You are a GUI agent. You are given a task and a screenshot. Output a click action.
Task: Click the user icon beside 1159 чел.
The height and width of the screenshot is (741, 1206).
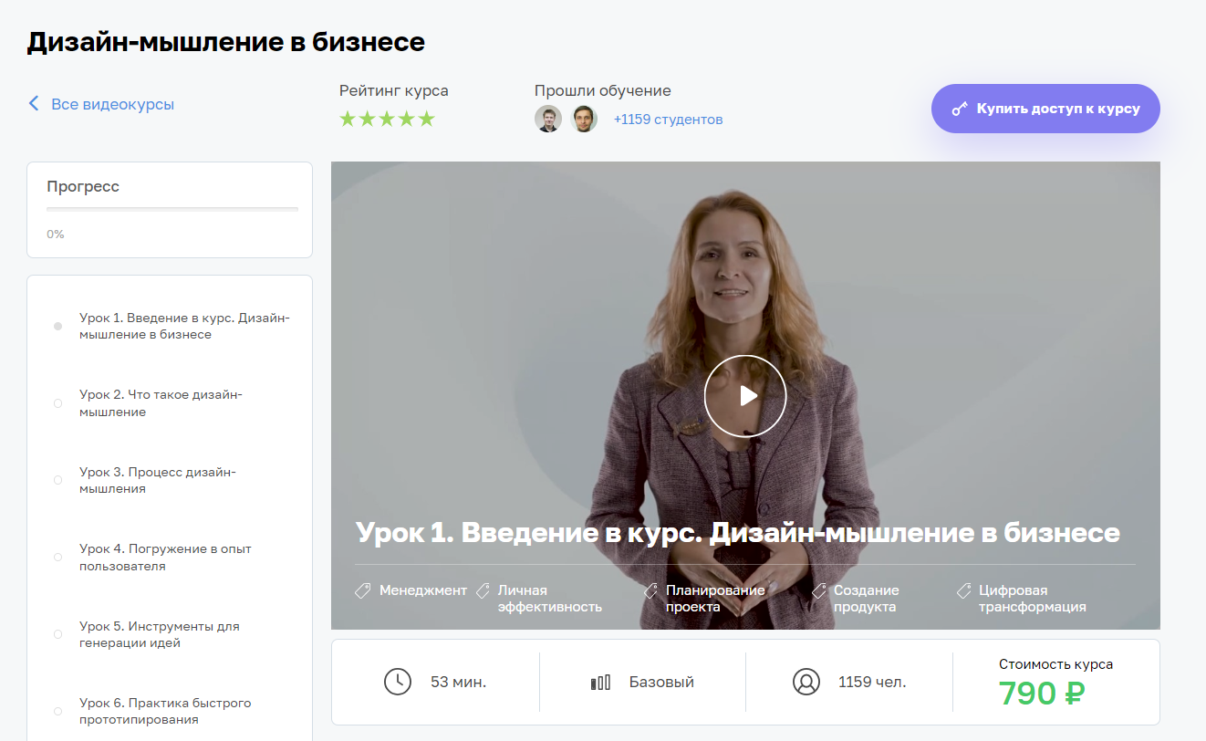point(806,682)
